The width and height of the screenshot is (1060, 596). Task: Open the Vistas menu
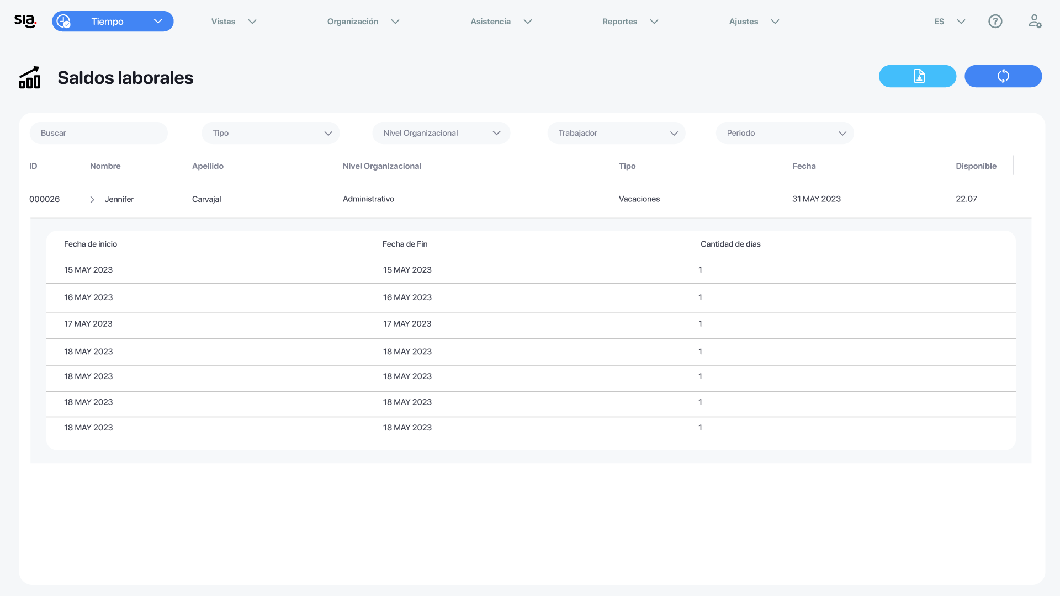coord(234,22)
